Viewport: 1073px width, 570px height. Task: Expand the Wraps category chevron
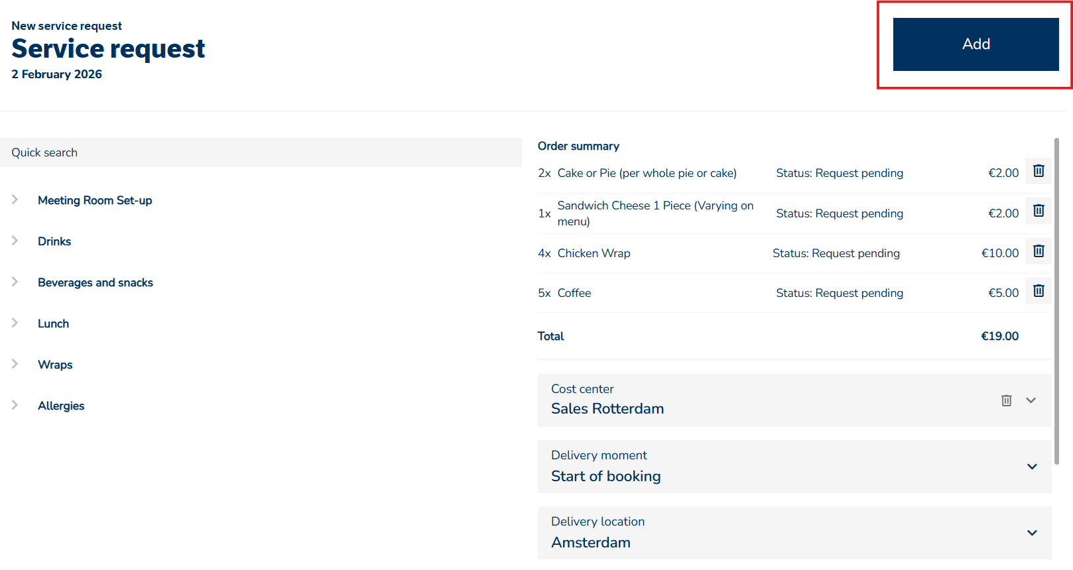click(x=15, y=364)
